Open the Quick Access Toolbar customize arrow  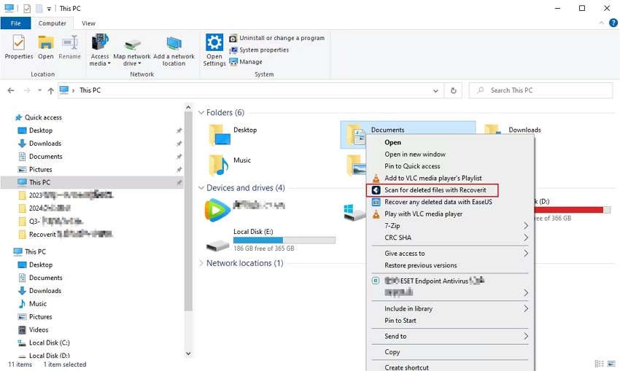coord(49,8)
